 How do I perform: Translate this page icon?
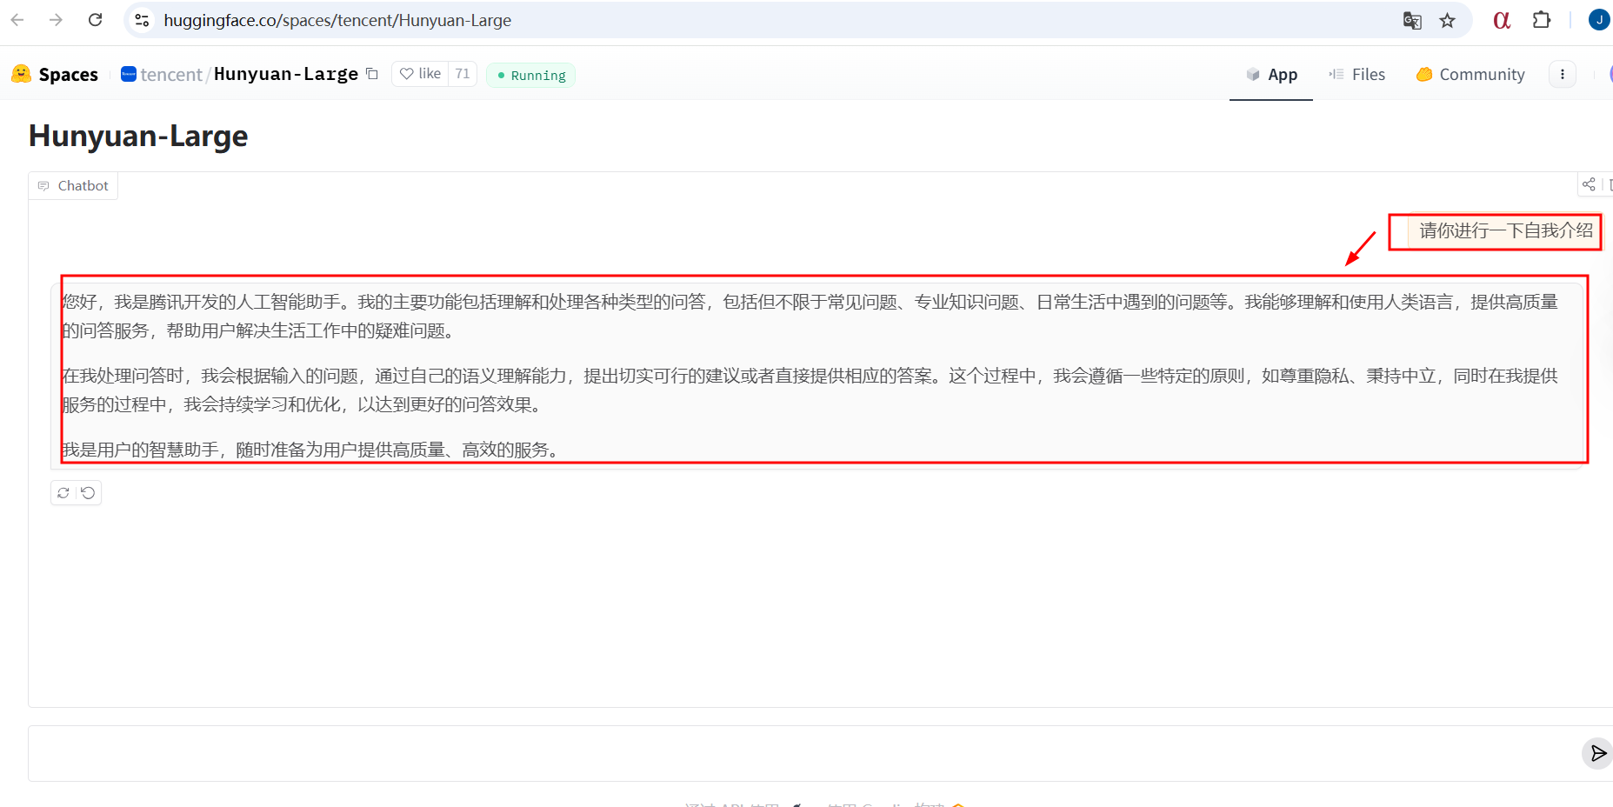pyautogui.click(x=1412, y=20)
